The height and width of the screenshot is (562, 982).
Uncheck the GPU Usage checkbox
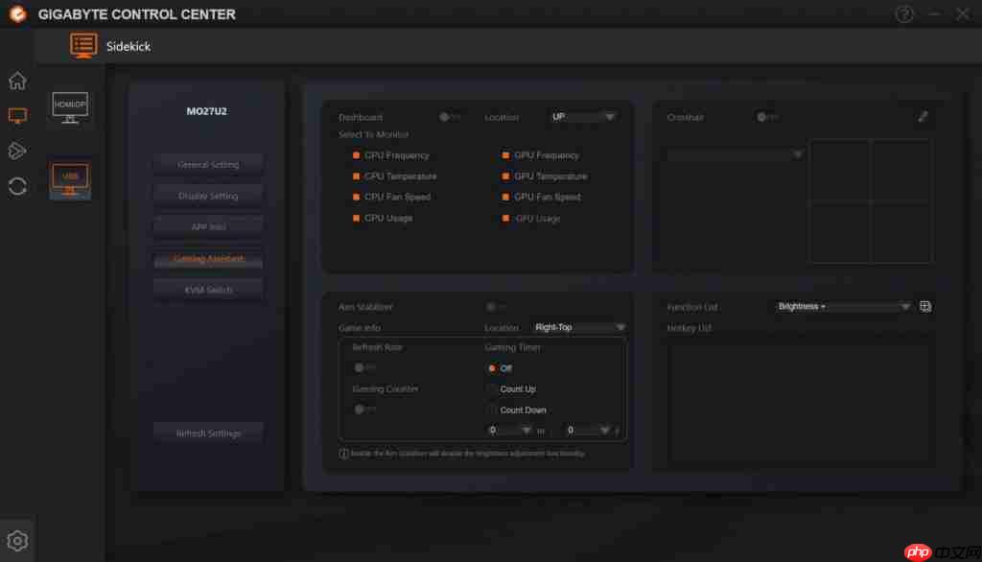(505, 219)
